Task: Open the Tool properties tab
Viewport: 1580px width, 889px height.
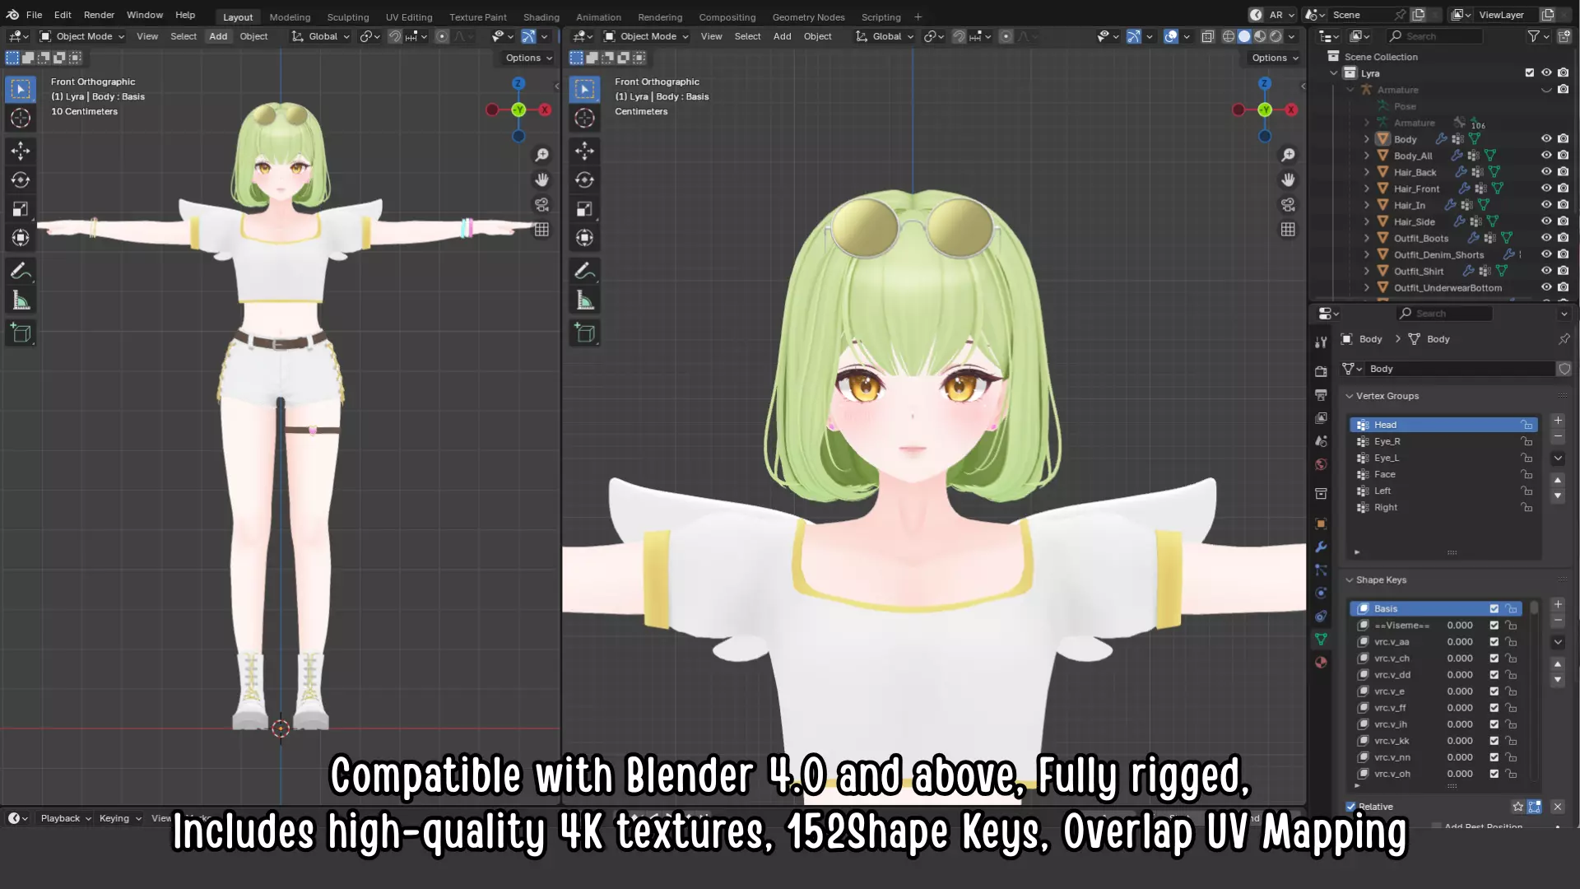Action: tap(1321, 342)
